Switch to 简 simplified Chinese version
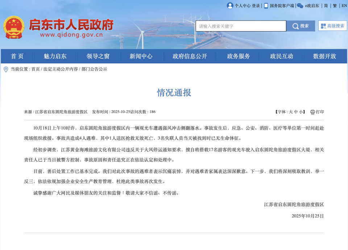This screenshot has width=348, height=250. [326, 5]
